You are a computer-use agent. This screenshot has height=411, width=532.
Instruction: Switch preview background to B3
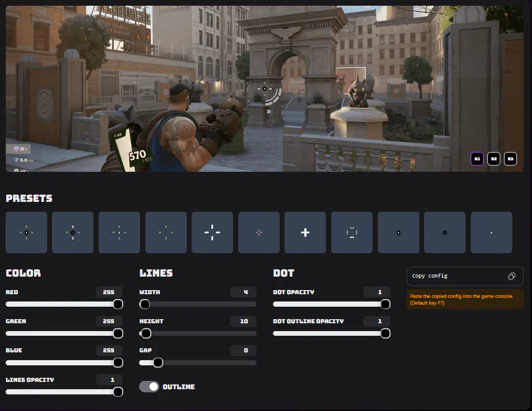[510, 159]
